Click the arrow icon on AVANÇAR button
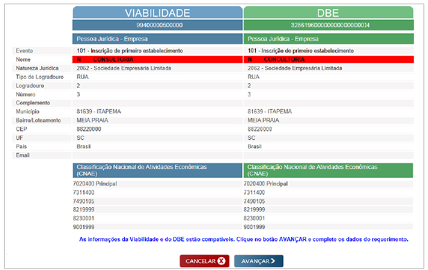 point(273,261)
